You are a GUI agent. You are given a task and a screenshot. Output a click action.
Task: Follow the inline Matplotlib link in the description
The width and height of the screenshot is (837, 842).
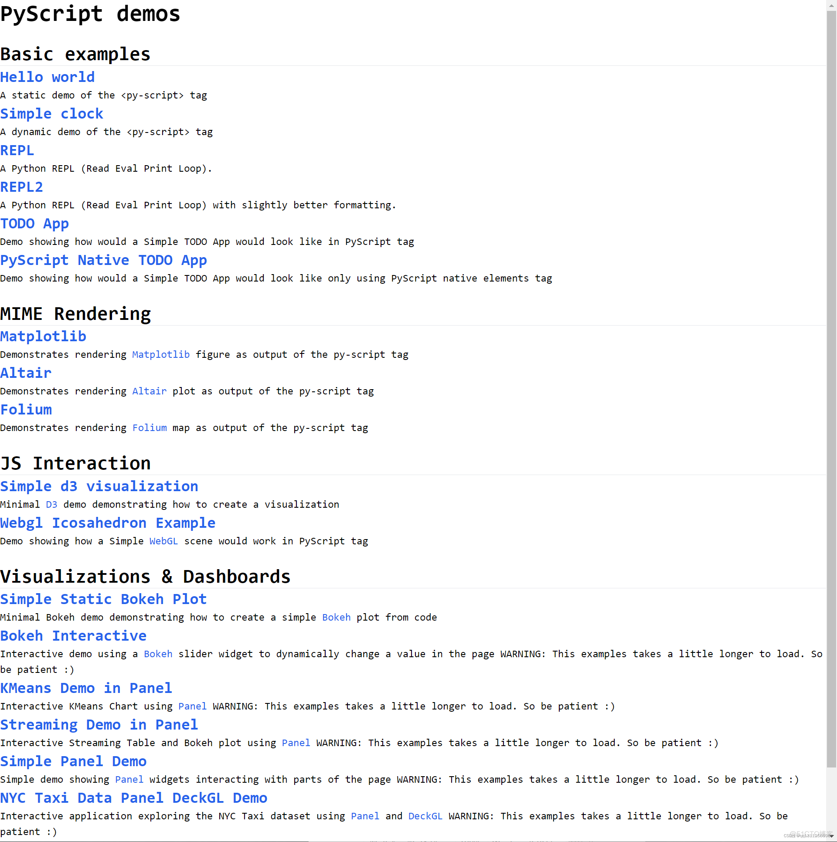161,355
